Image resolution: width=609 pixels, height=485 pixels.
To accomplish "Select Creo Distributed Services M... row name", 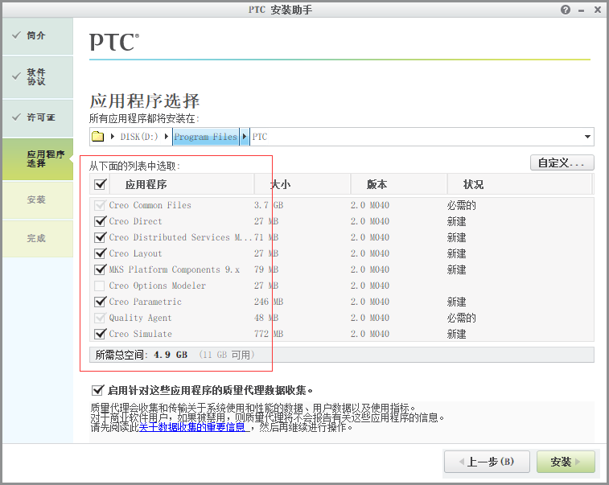I will tap(180, 237).
